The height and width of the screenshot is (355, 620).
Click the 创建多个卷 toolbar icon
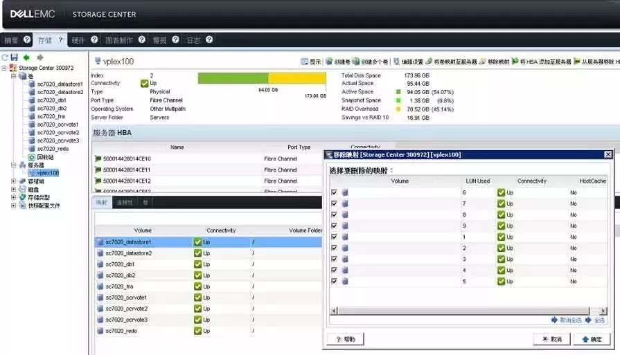(x=356, y=61)
